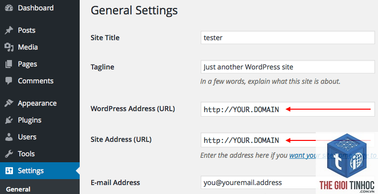
Task: Open the Posts menu
Action: pos(26,30)
